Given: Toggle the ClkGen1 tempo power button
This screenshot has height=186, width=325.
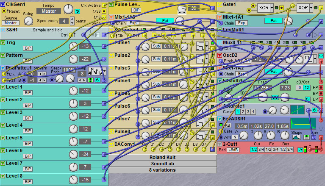Looking at the screenshot, I should tap(77, 11).
